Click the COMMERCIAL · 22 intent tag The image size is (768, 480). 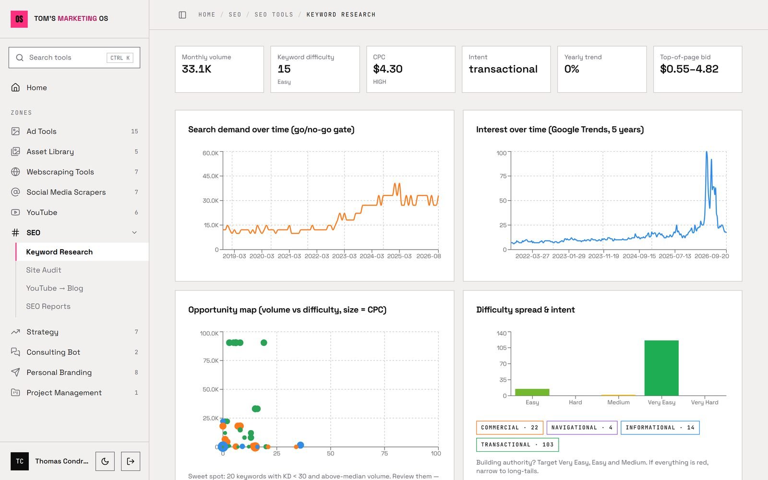[509, 428]
